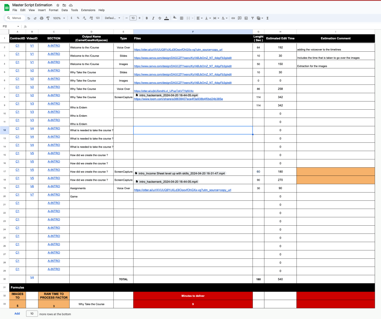Open the intro_Income Sheet mp4 file chip
This screenshot has height=319, width=381.
coord(180,174)
